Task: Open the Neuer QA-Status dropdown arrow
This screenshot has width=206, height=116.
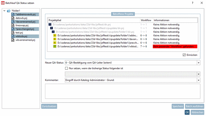Action: 199,63
